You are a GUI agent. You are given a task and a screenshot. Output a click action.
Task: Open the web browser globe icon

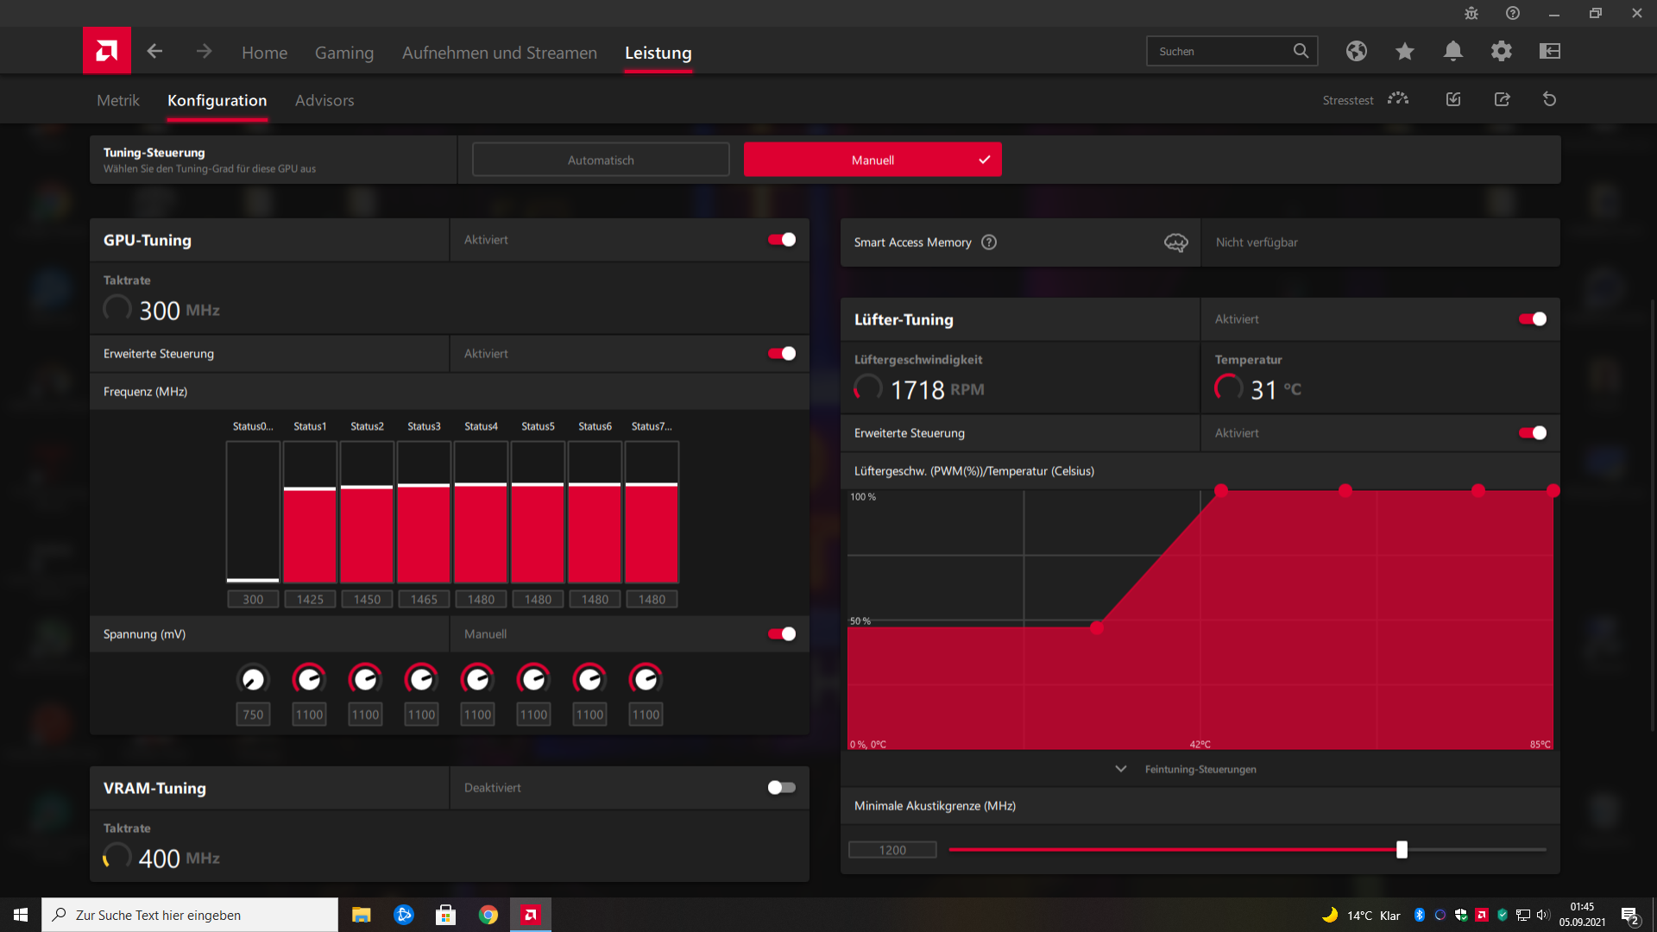(x=1356, y=51)
